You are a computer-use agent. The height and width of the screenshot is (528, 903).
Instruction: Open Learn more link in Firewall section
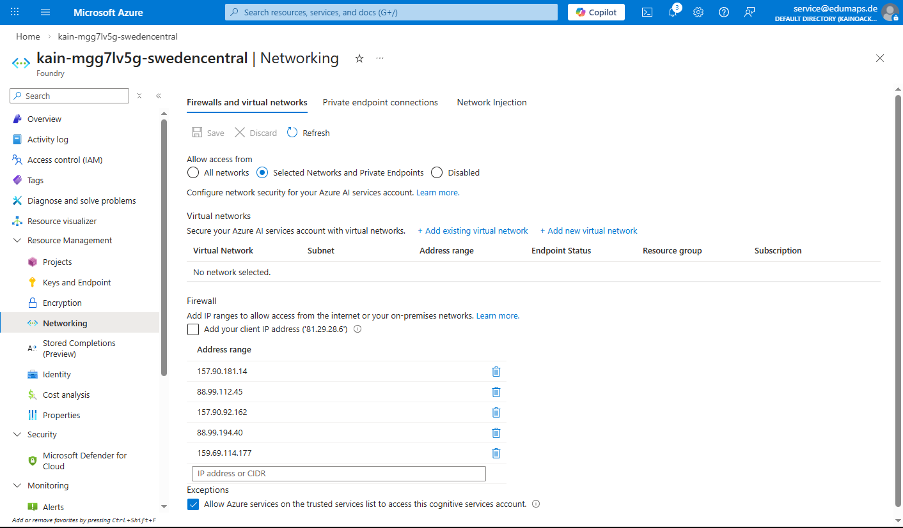(498, 315)
